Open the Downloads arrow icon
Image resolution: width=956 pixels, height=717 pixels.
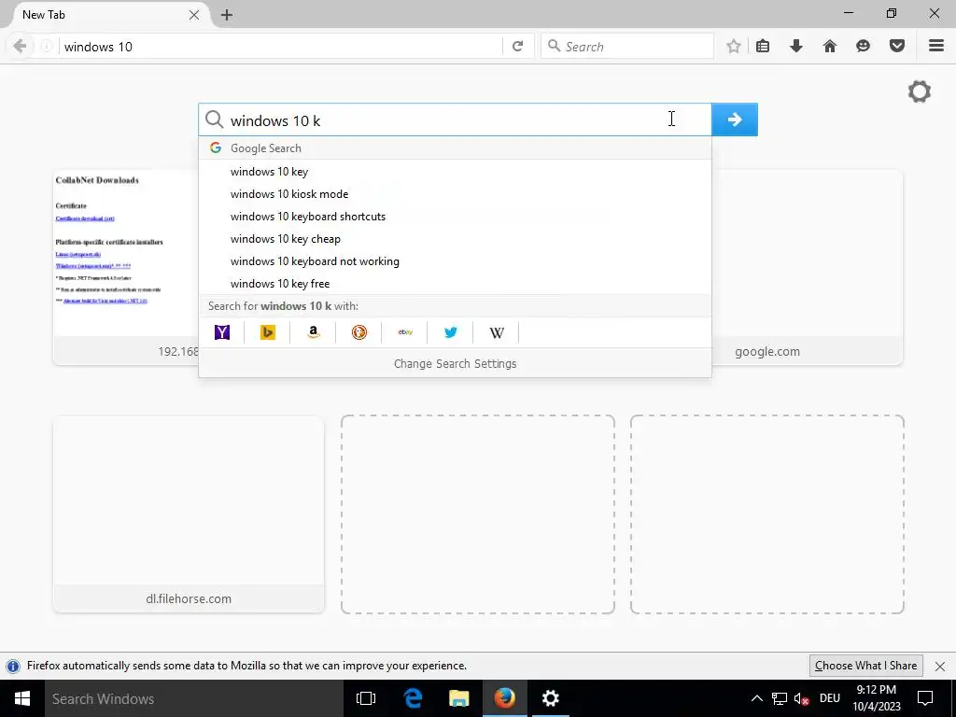[x=796, y=47]
